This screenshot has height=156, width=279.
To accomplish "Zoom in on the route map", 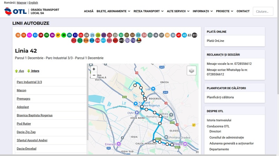I will [94, 69].
